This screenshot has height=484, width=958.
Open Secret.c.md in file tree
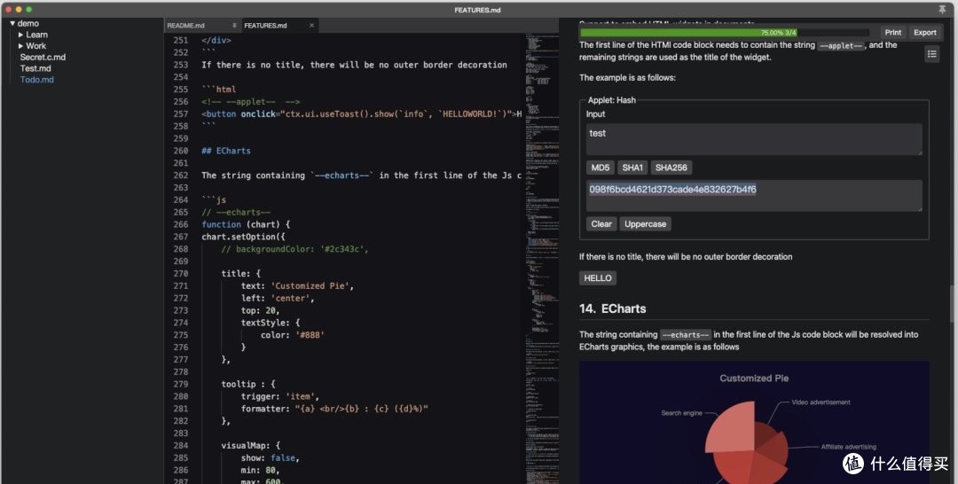(x=43, y=58)
